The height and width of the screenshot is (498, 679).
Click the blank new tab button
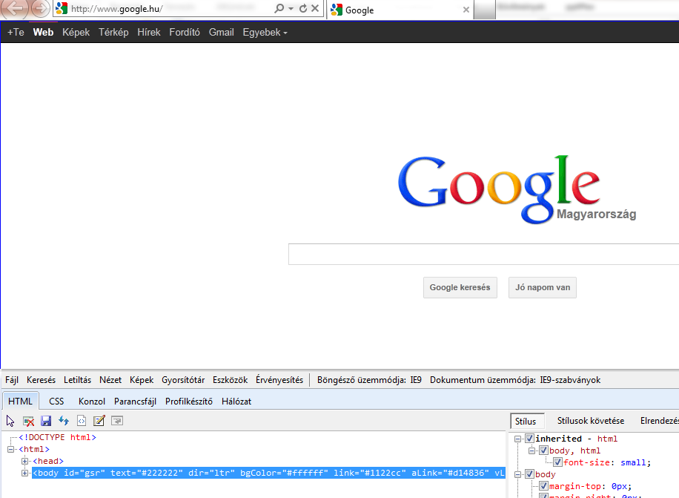click(484, 10)
